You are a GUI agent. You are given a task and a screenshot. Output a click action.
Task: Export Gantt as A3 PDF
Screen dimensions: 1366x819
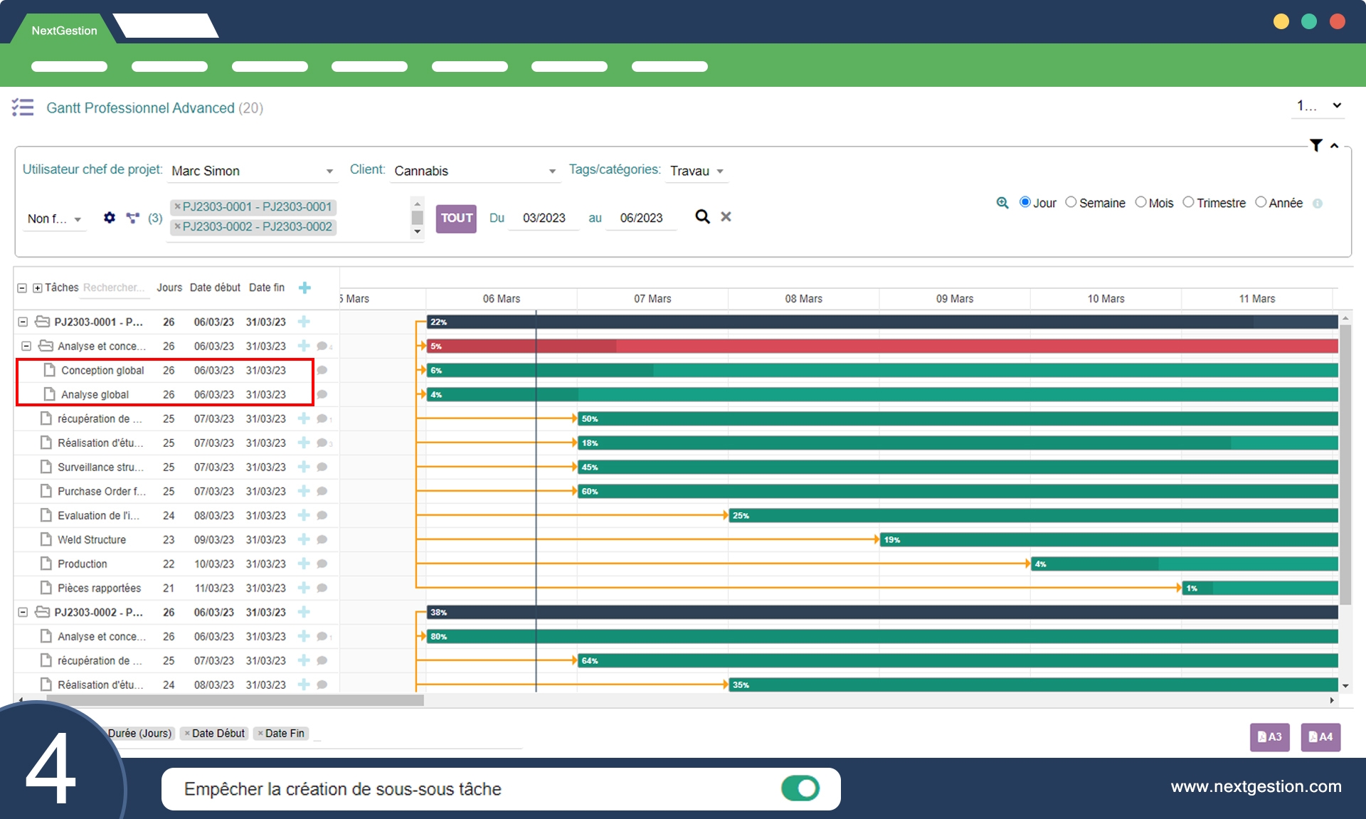click(1269, 737)
